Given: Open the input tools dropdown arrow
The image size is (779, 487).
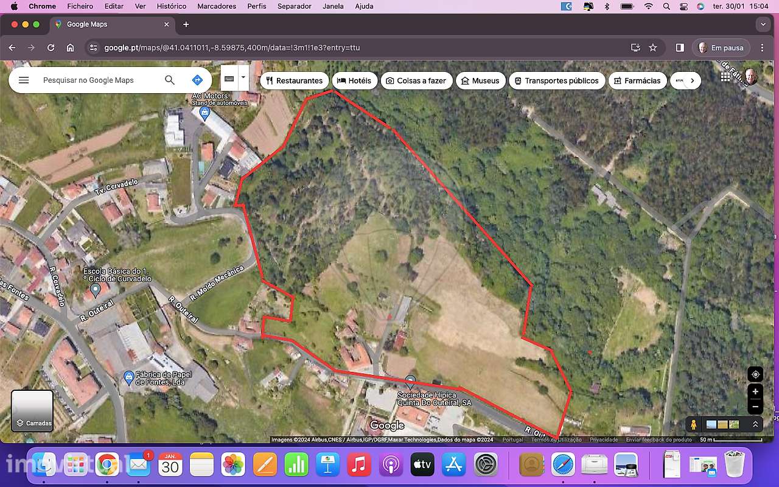Looking at the screenshot, I should [x=243, y=78].
